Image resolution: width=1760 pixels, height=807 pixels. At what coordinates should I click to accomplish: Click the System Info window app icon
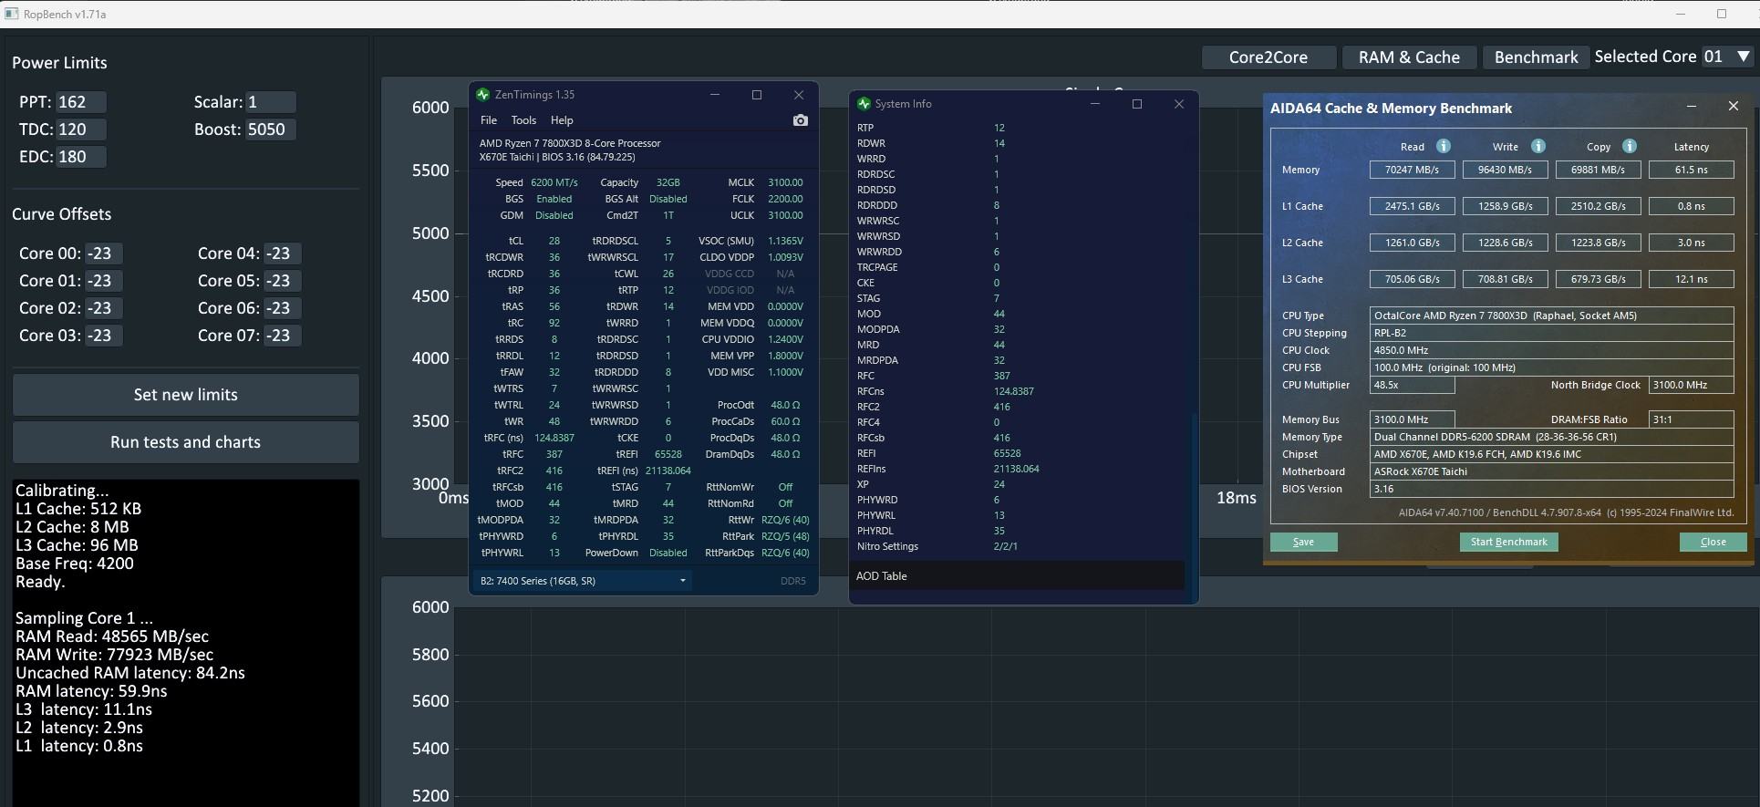click(863, 104)
